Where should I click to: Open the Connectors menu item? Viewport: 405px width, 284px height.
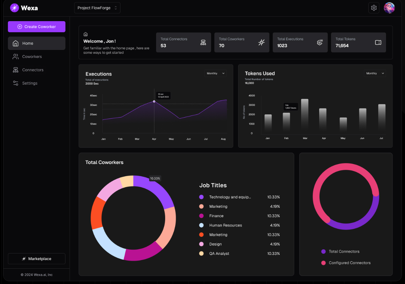tap(36, 70)
